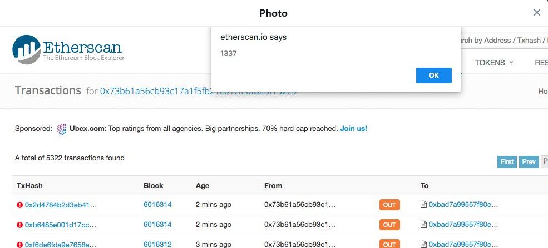Image resolution: width=548 pixels, height=248 pixels.
Task: Click red error icon beside 0xb6485e001d17cc transaction
Action: [x=19, y=225]
